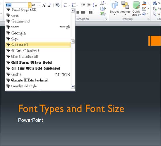Screen dimensions: 161x146
Task: Select the Georgia font
Action: pos(38,33)
